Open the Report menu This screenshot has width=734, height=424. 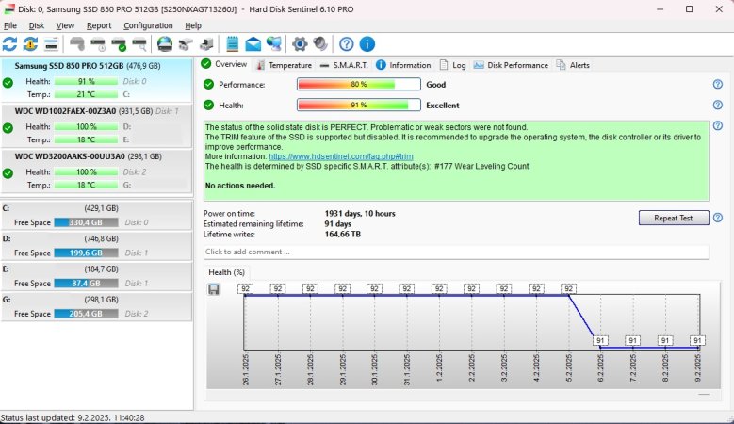[99, 25]
